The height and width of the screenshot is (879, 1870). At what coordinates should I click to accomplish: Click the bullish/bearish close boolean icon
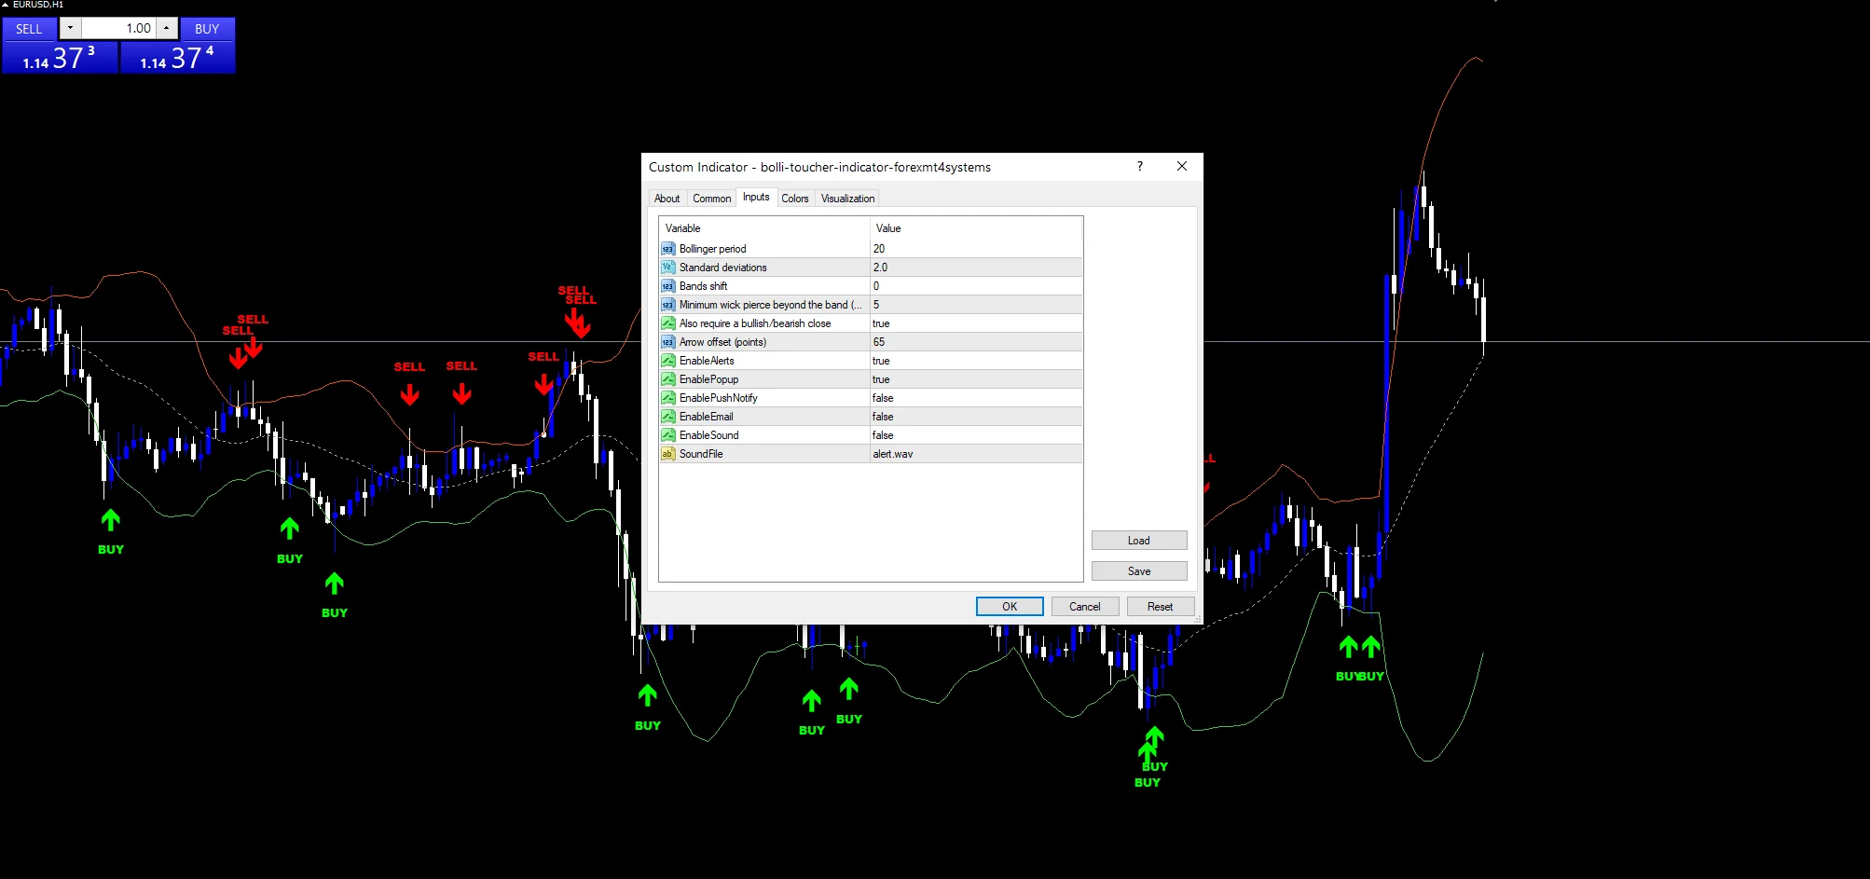coord(667,323)
